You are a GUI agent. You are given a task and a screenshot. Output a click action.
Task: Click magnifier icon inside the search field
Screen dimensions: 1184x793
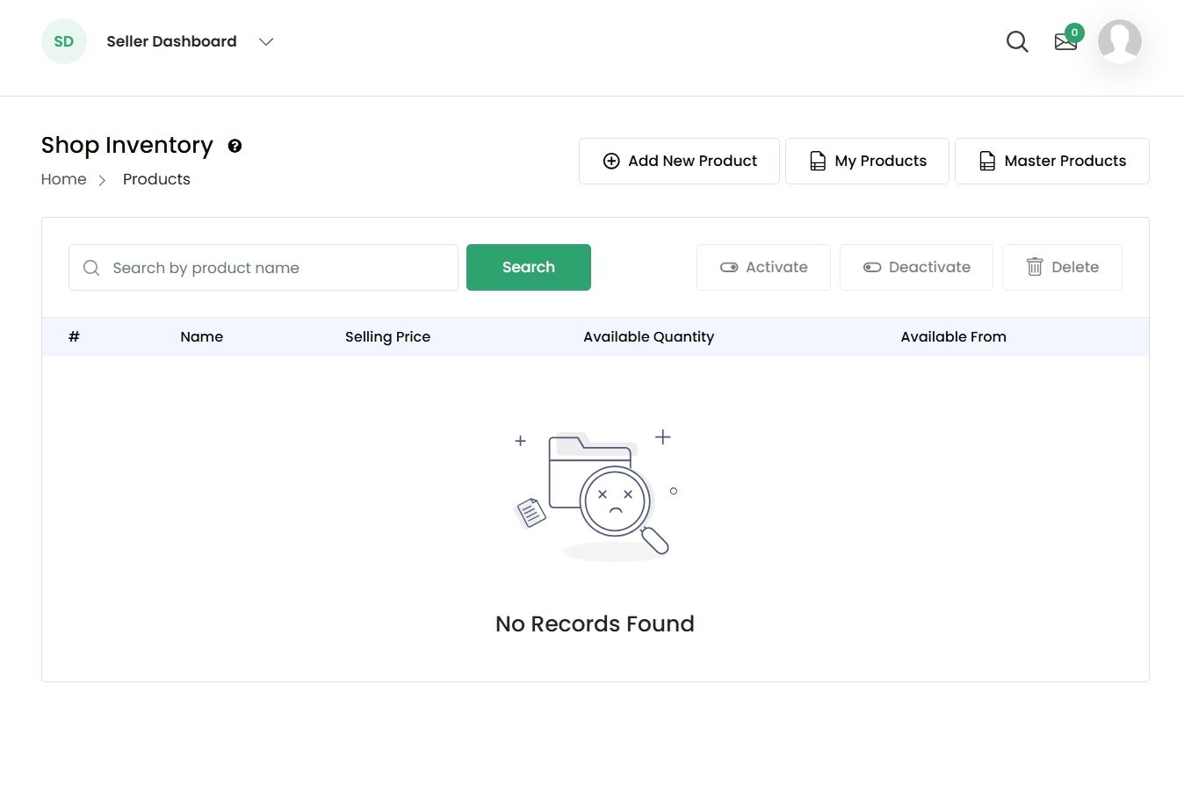tap(91, 268)
